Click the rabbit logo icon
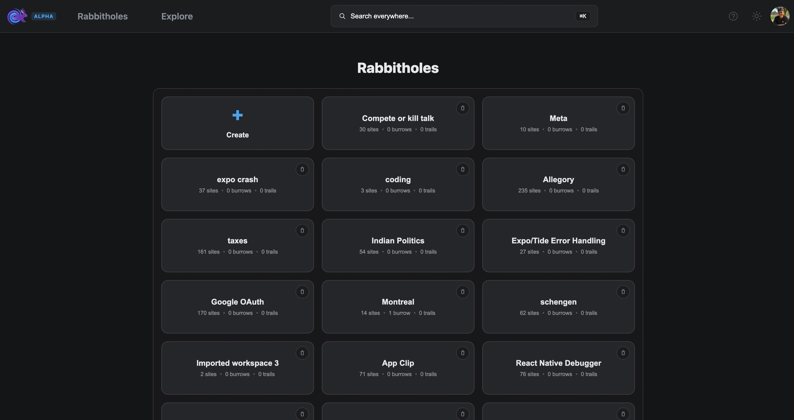The image size is (794, 420). (x=17, y=16)
